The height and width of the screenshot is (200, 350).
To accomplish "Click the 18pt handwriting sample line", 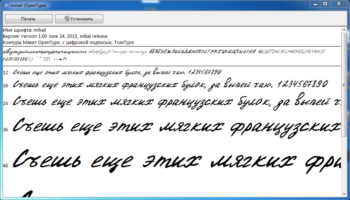I will tap(170, 85).
